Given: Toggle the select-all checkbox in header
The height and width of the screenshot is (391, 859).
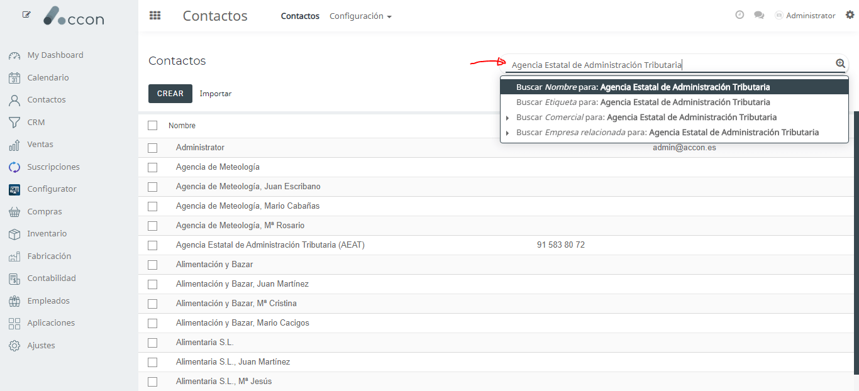Looking at the screenshot, I should click(x=152, y=125).
